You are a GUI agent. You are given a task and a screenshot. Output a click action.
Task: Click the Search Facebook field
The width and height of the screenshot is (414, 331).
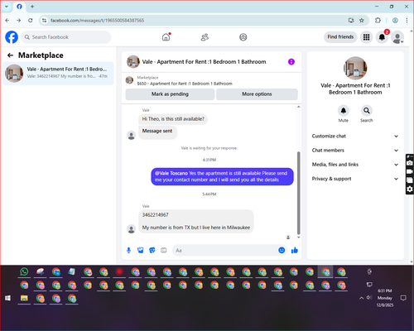66,37
